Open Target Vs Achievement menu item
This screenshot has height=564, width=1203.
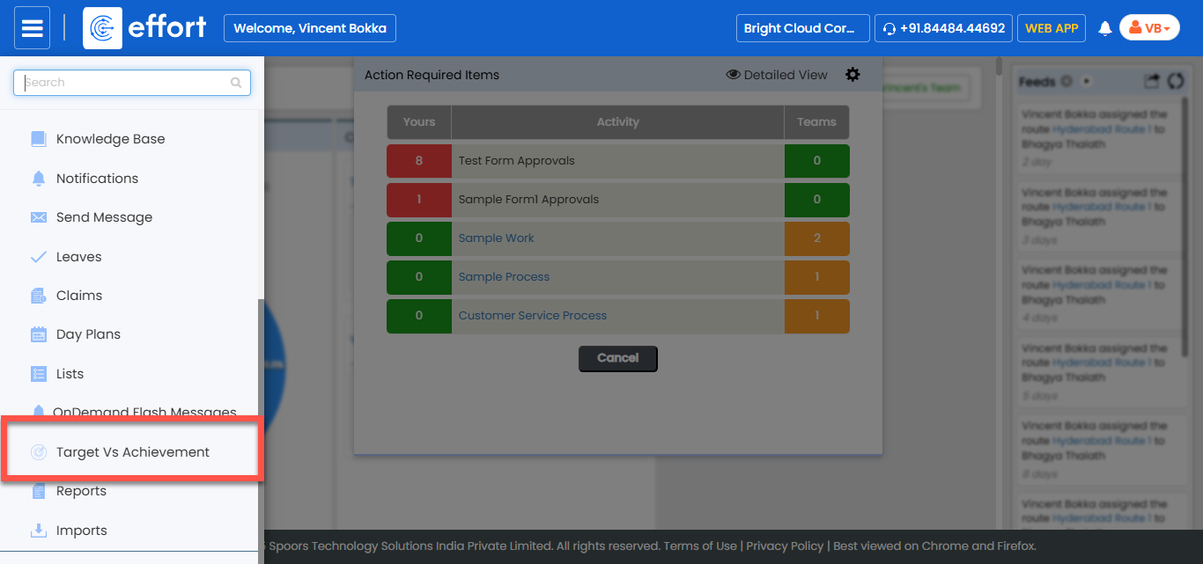click(x=132, y=452)
